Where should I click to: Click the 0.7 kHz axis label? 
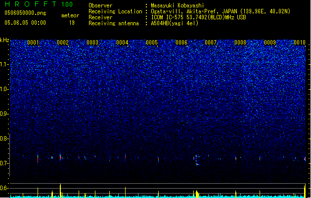pos(4,163)
